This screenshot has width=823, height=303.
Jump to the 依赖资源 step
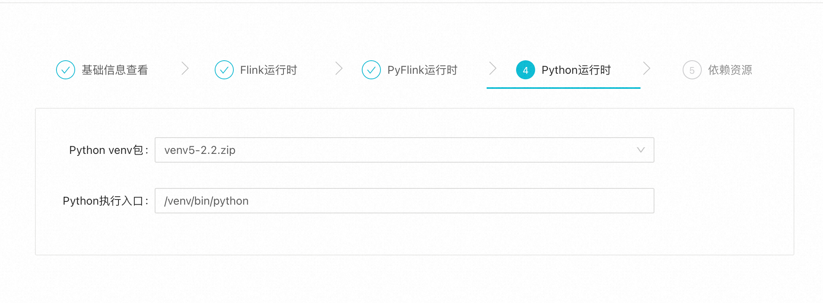[x=730, y=70]
